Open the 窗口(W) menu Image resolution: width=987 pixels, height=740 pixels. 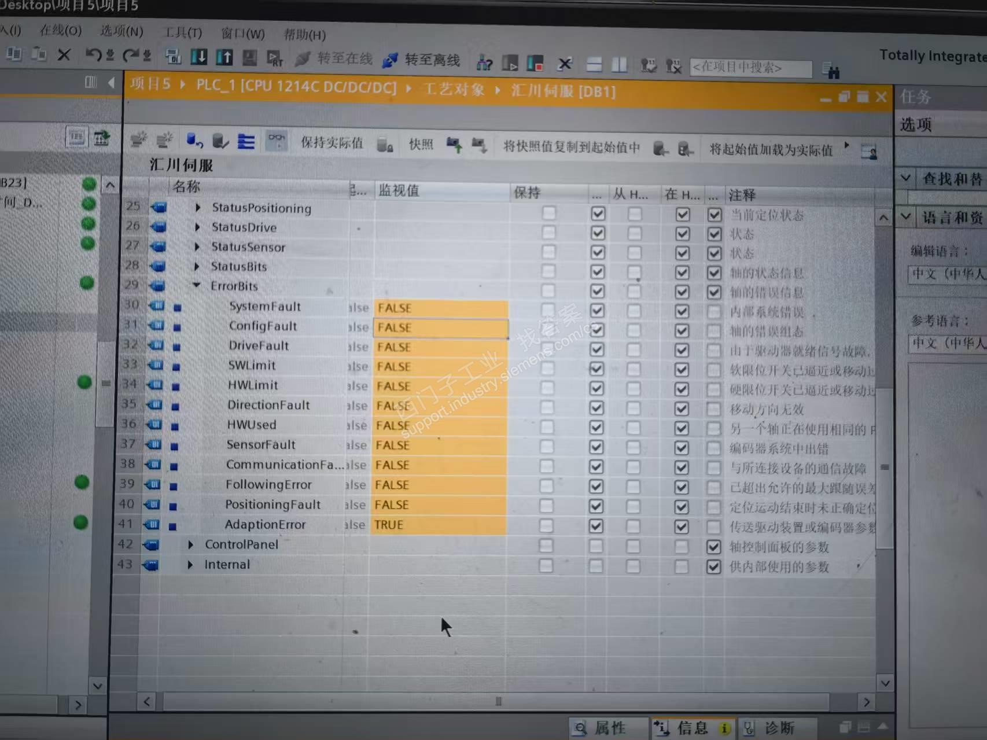click(243, 34)
